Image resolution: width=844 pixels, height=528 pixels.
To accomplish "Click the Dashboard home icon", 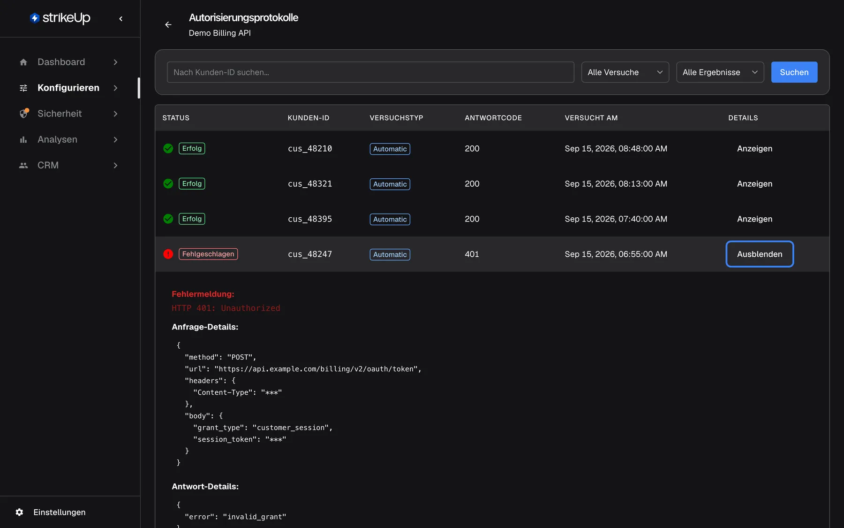I will (x=23, y=62).
